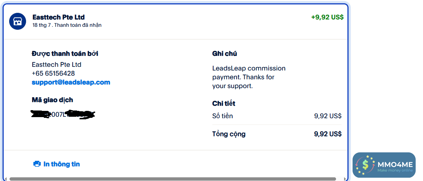Click the "In thông tin" print link
This screenshot has height=181, width=423.
click(x=61, y=164)
